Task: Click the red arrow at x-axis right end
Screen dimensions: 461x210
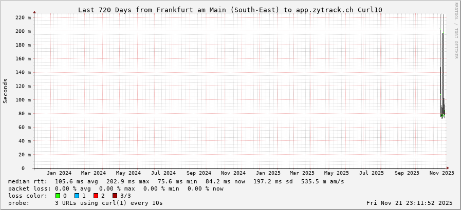Action: click(x=448, y=168)
